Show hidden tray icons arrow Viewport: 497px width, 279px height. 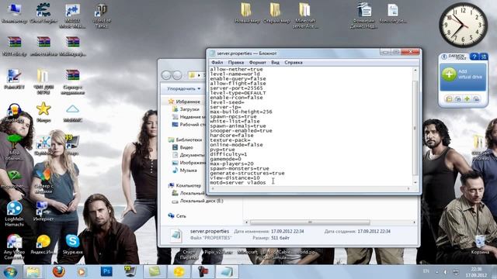pyautogui.click(x=436, y=272)
